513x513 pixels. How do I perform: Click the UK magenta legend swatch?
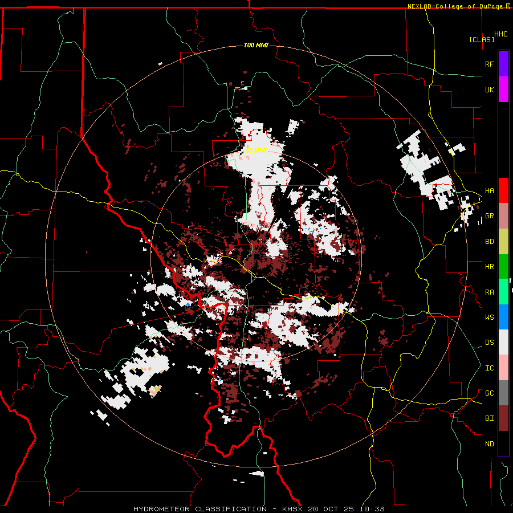503,89
